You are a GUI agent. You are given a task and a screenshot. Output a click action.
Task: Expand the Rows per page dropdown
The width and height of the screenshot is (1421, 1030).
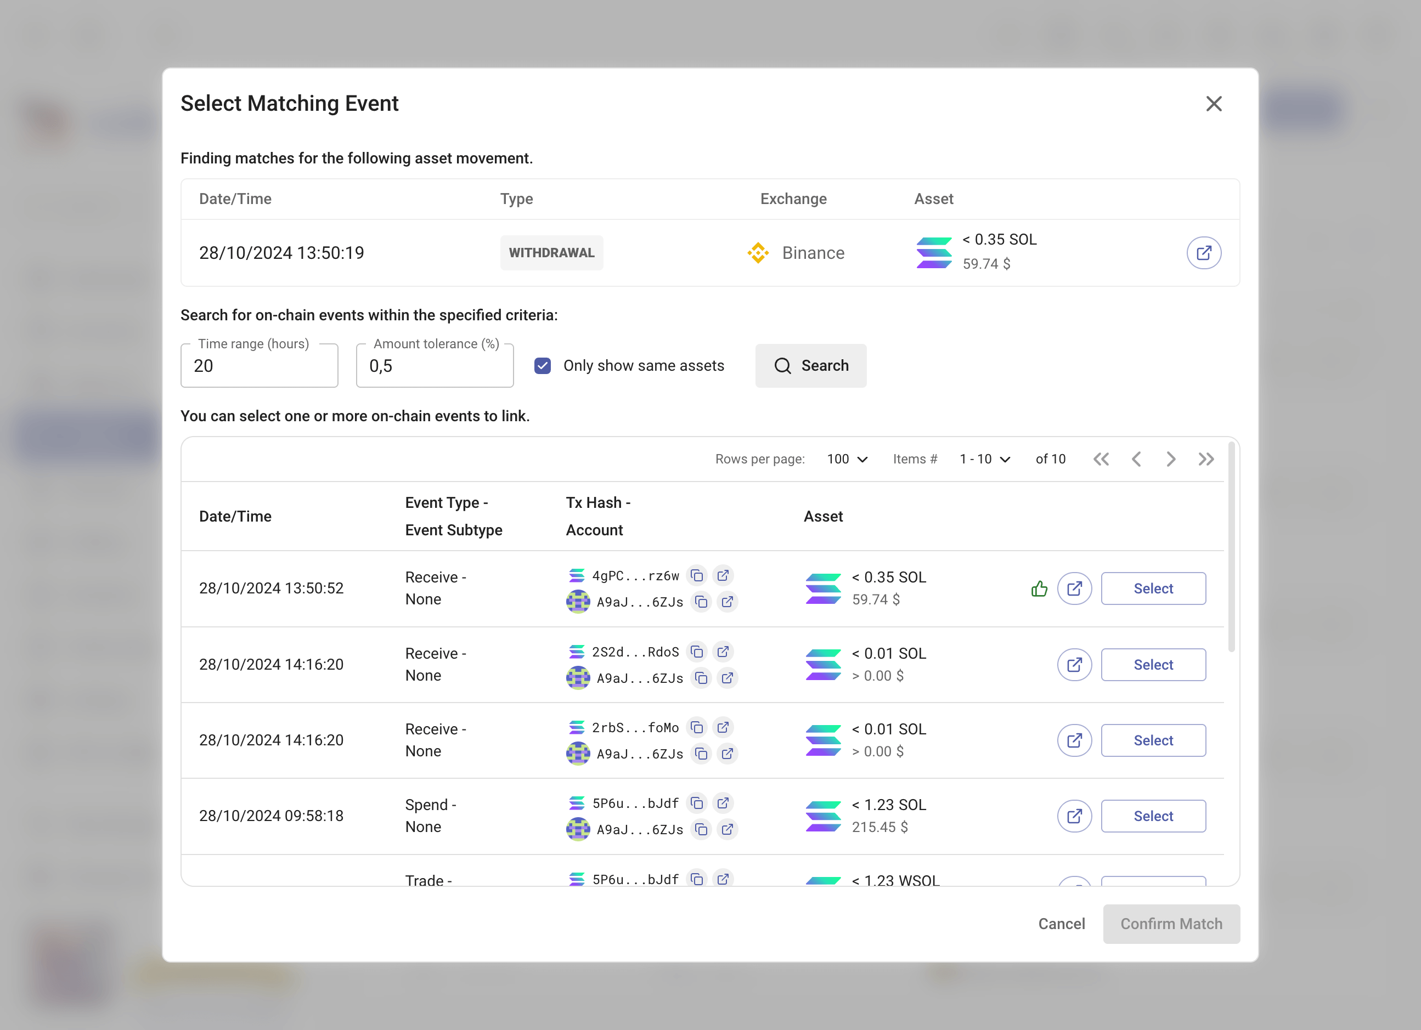(847, 459)
